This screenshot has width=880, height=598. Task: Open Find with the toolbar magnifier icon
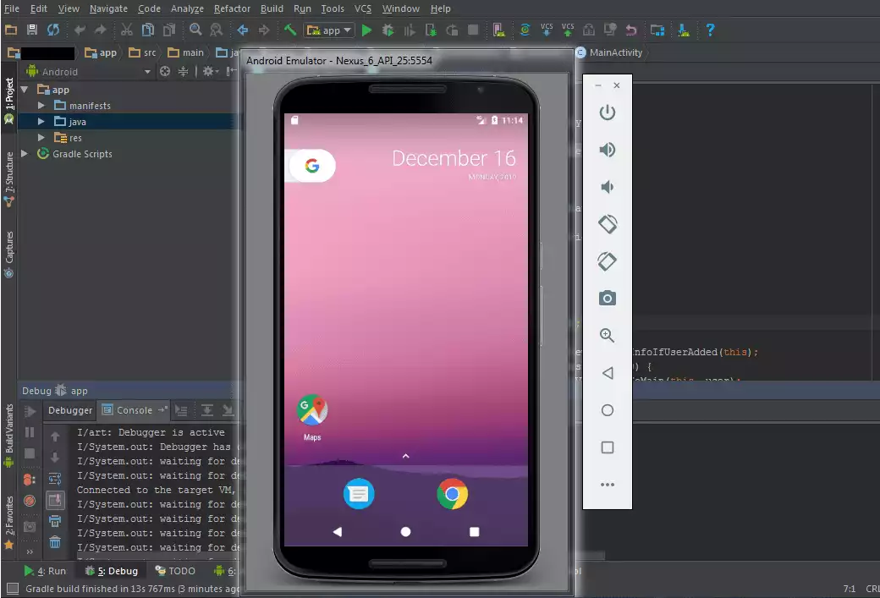click(195, 28)
